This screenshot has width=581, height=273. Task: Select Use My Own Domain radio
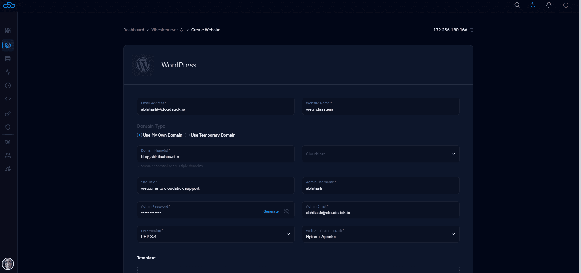pyautogui.click(x=139, y=135)
